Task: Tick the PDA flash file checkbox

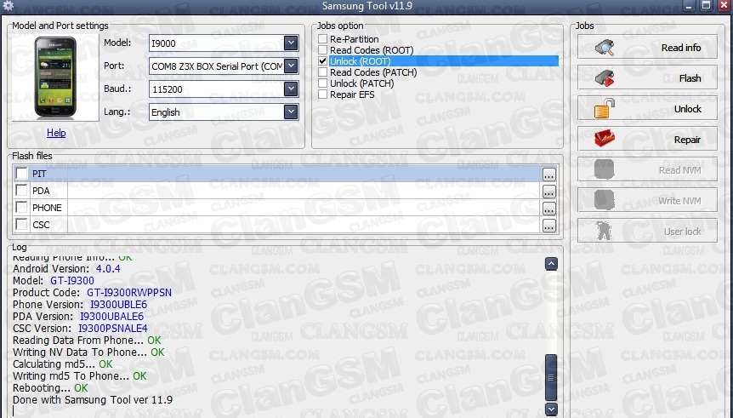Action: (x=21, y=190)
